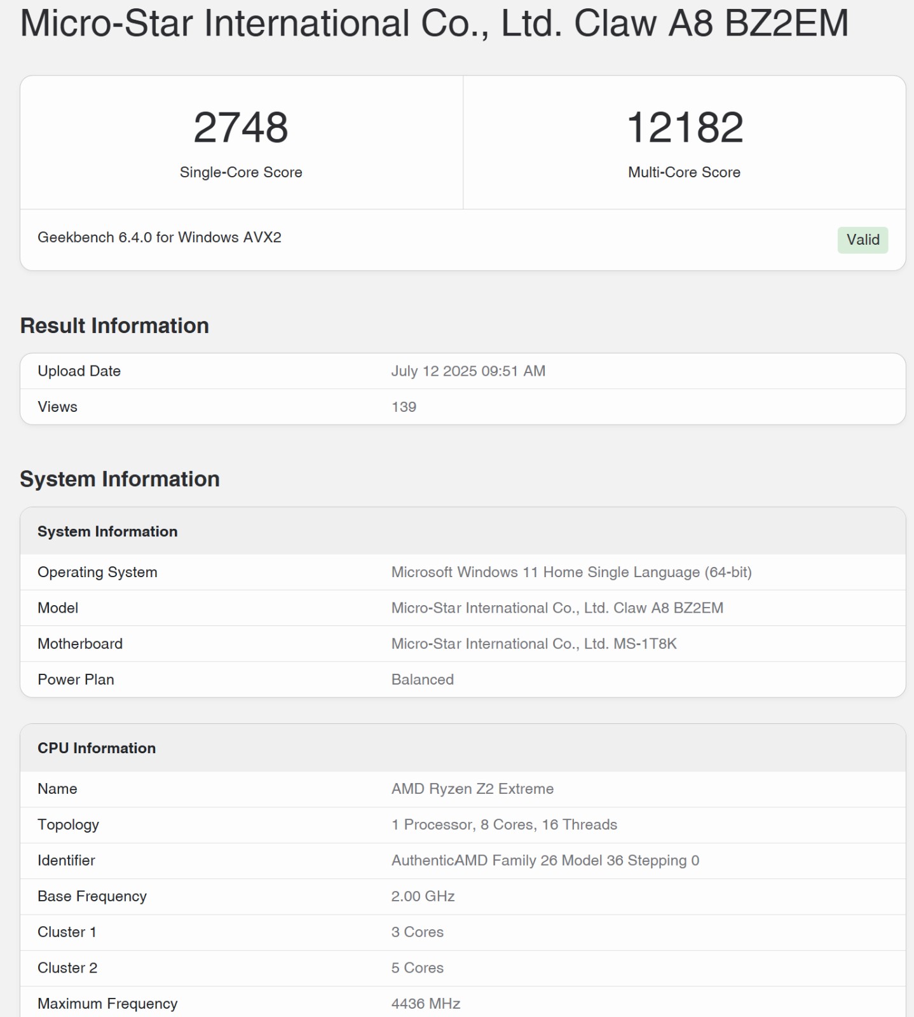Click the large System Information section heading
The image size is (914, 1017).
click(x=120, y=479)
